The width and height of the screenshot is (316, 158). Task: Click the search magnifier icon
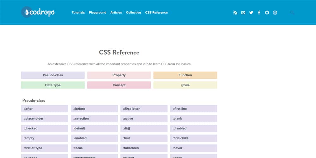pos(292,13)
